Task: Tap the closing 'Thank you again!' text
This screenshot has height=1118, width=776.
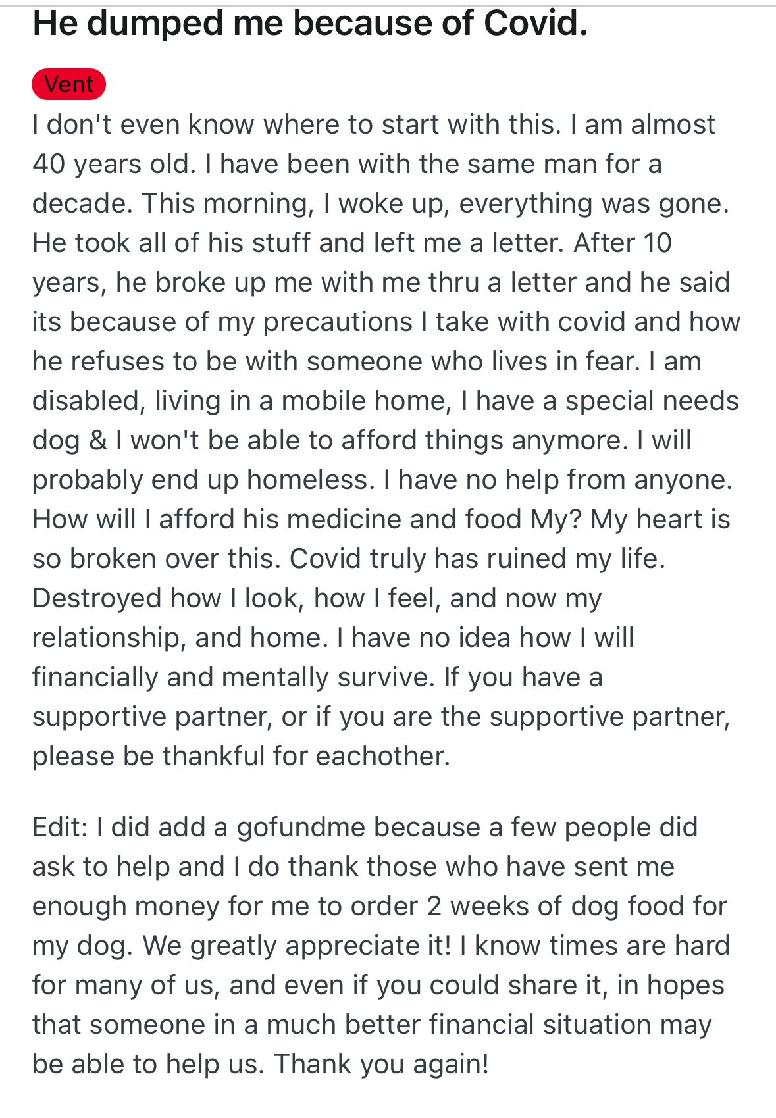Action: pyautogui.click(x=382, y=1064)
